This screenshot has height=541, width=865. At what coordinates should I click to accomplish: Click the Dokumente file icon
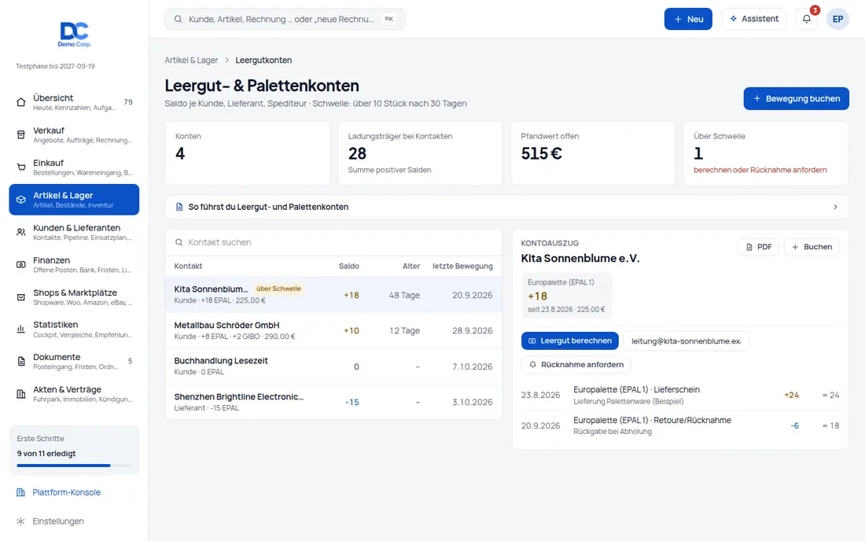[21, 362]
